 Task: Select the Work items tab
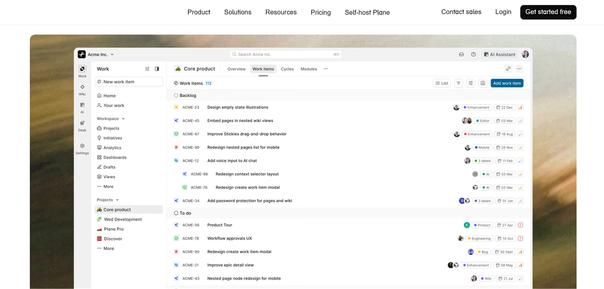[263, 69]
